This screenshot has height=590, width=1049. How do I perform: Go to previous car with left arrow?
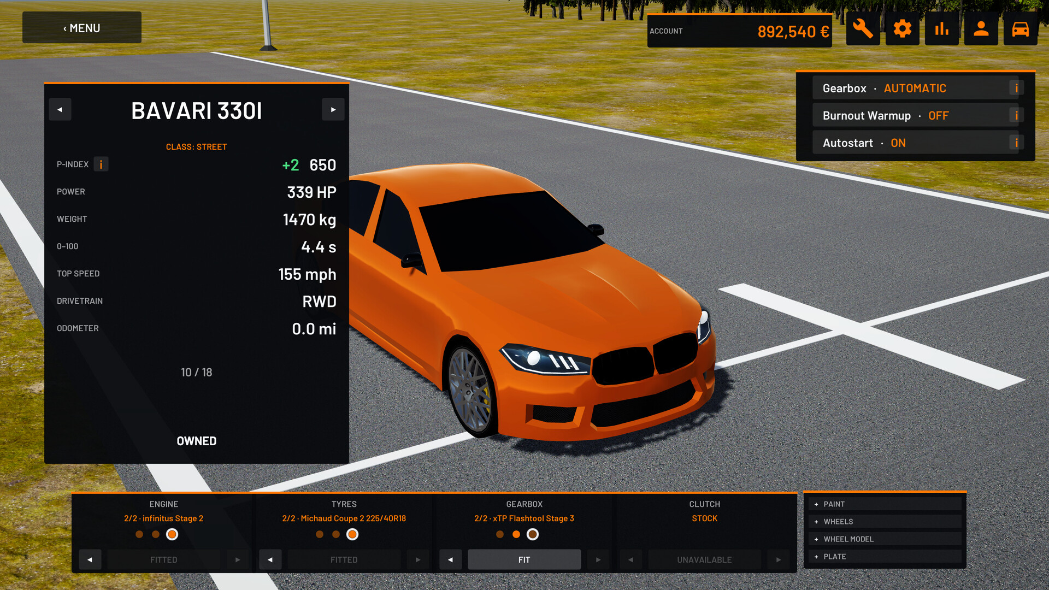pos(60,109)
